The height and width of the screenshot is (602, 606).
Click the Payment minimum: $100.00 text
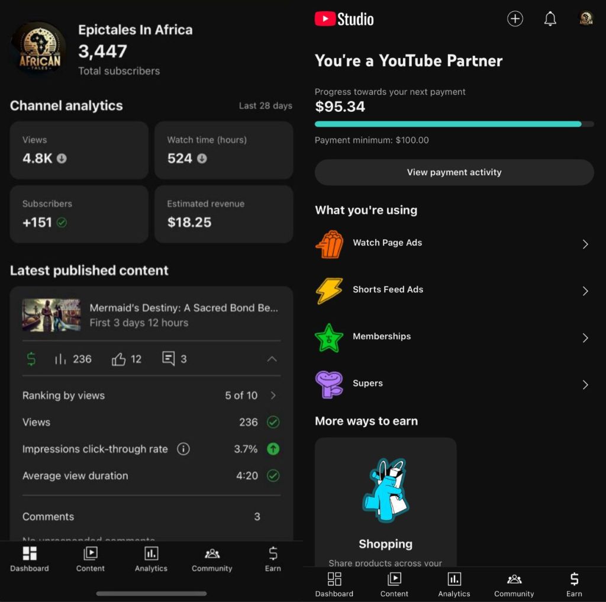[x=372, y=140]
